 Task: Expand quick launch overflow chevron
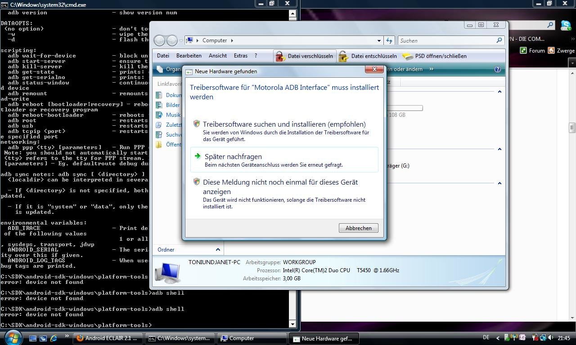point(67,336)
